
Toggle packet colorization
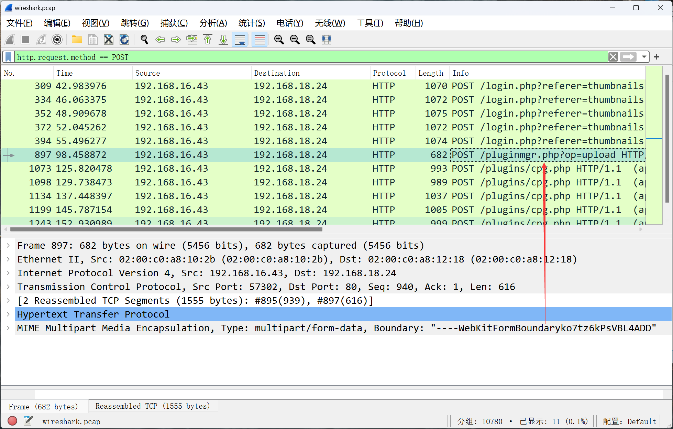pyautogui.click(x=260, y=40)
